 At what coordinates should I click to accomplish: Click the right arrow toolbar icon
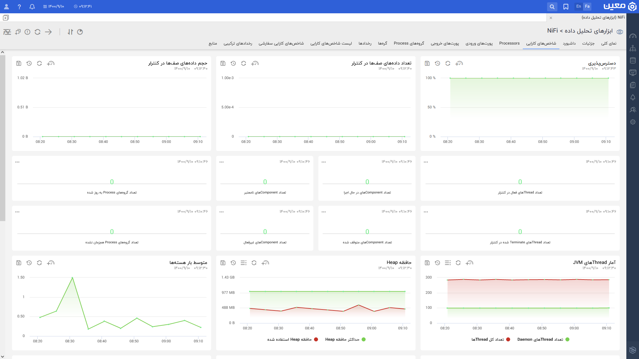pos(48,32)
